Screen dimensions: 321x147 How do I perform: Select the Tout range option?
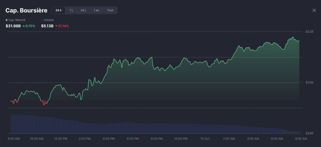(x=110, y=10)
